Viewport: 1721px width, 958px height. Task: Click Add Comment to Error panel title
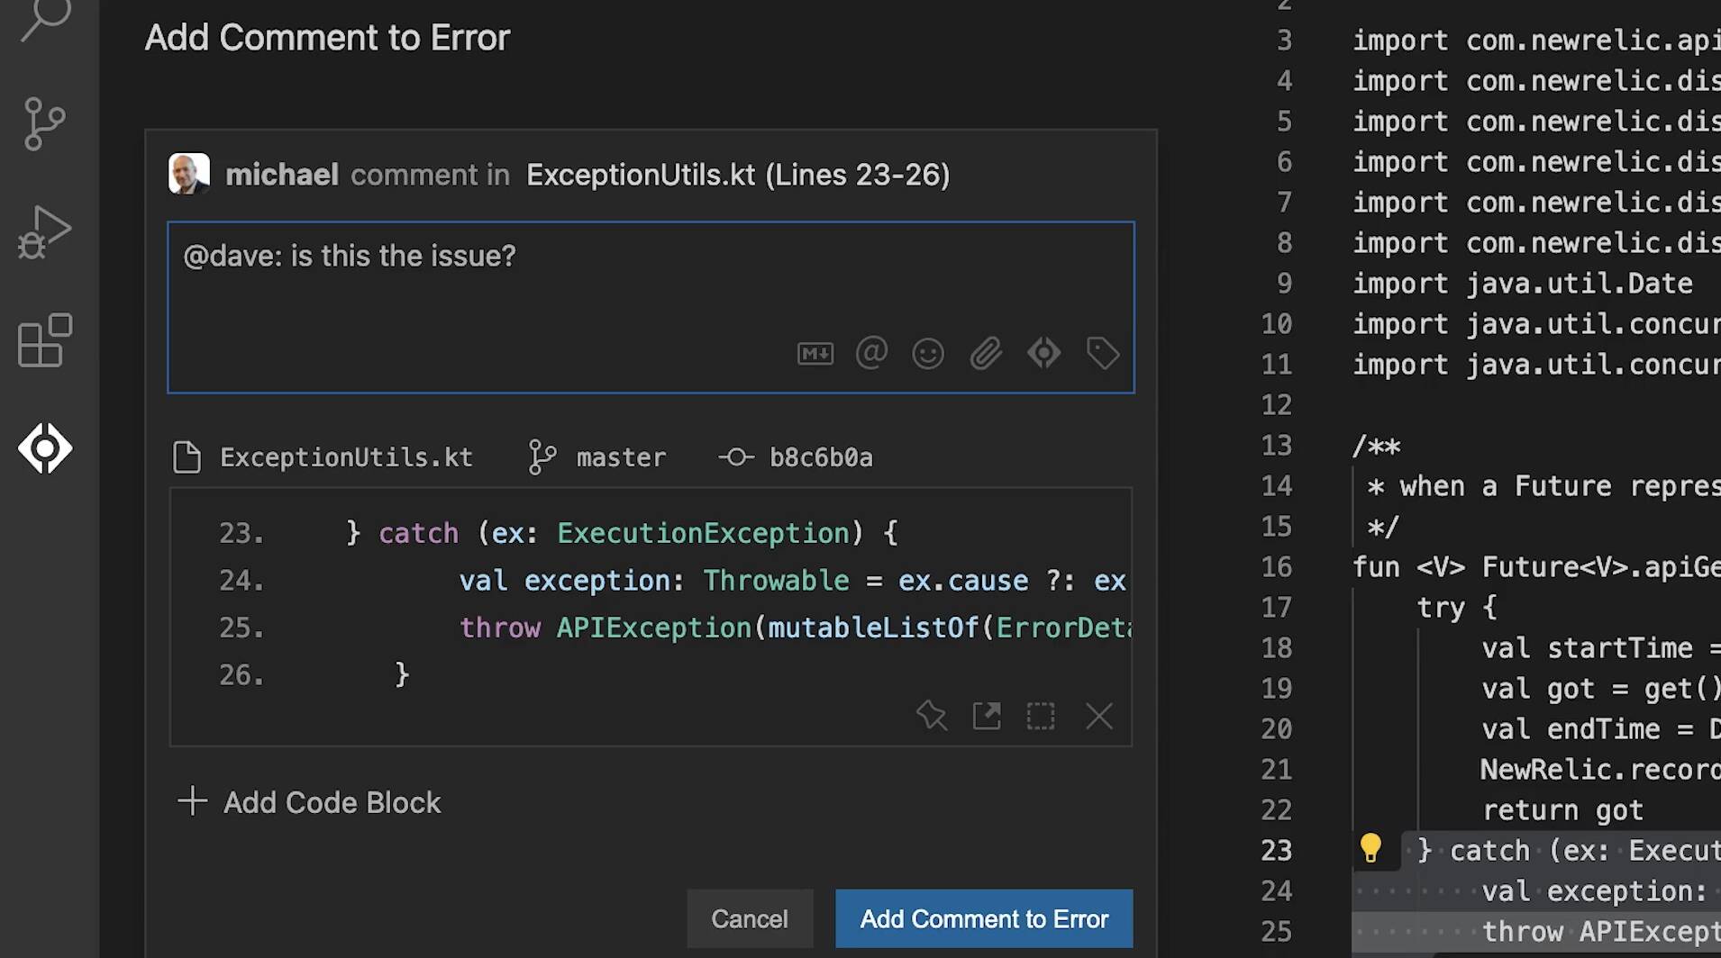pos(327,38)
